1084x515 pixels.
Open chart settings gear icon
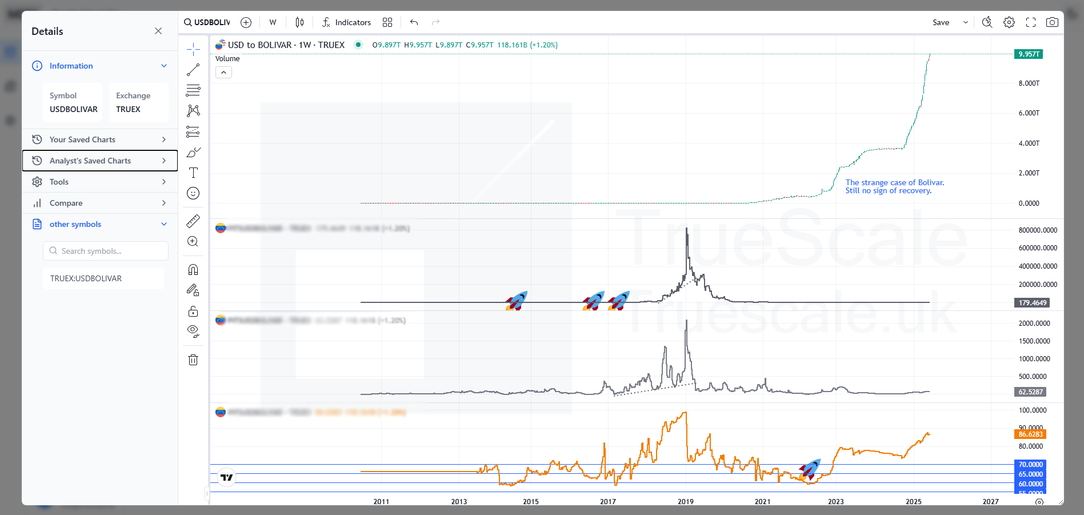(x=1009, y=22)
